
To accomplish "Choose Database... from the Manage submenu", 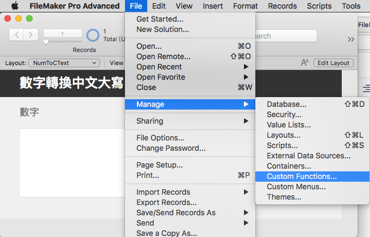I will tap(286, 104).
